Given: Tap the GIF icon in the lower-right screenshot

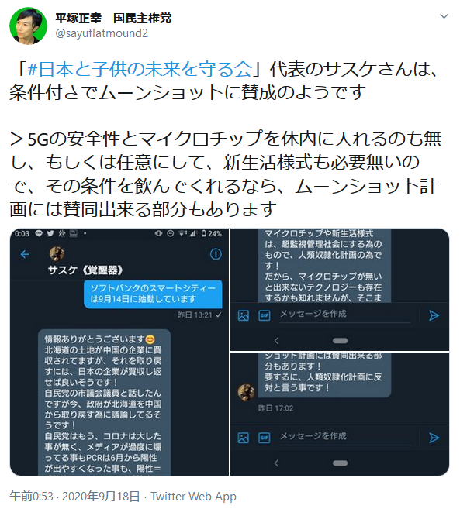Looking at the screenshot, I should (264, 438).
